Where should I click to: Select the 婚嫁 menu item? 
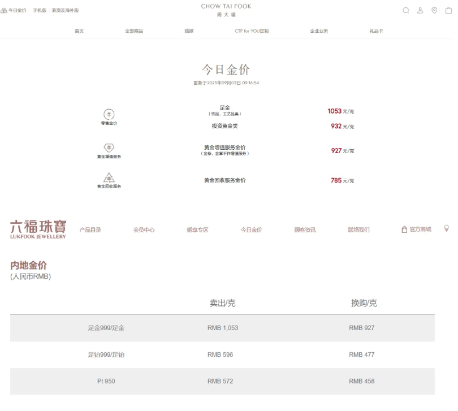[189, 31]
